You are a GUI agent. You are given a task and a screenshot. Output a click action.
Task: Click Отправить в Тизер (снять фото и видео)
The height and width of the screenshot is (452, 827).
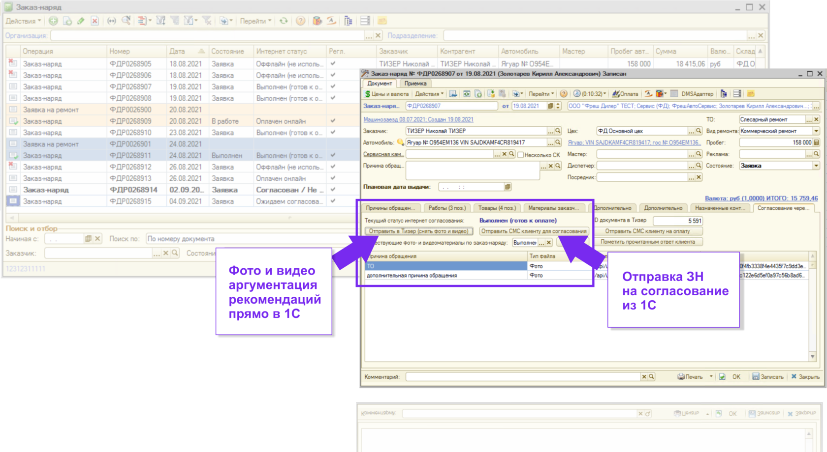[419, 231]
